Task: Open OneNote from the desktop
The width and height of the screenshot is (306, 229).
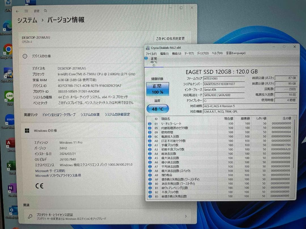Action: pos(11,188)
